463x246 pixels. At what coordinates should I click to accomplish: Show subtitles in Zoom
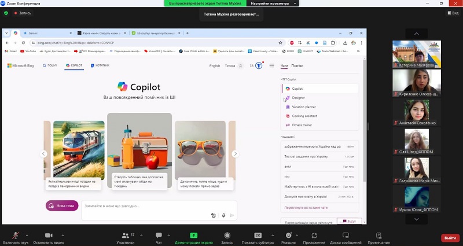[258, 238]
